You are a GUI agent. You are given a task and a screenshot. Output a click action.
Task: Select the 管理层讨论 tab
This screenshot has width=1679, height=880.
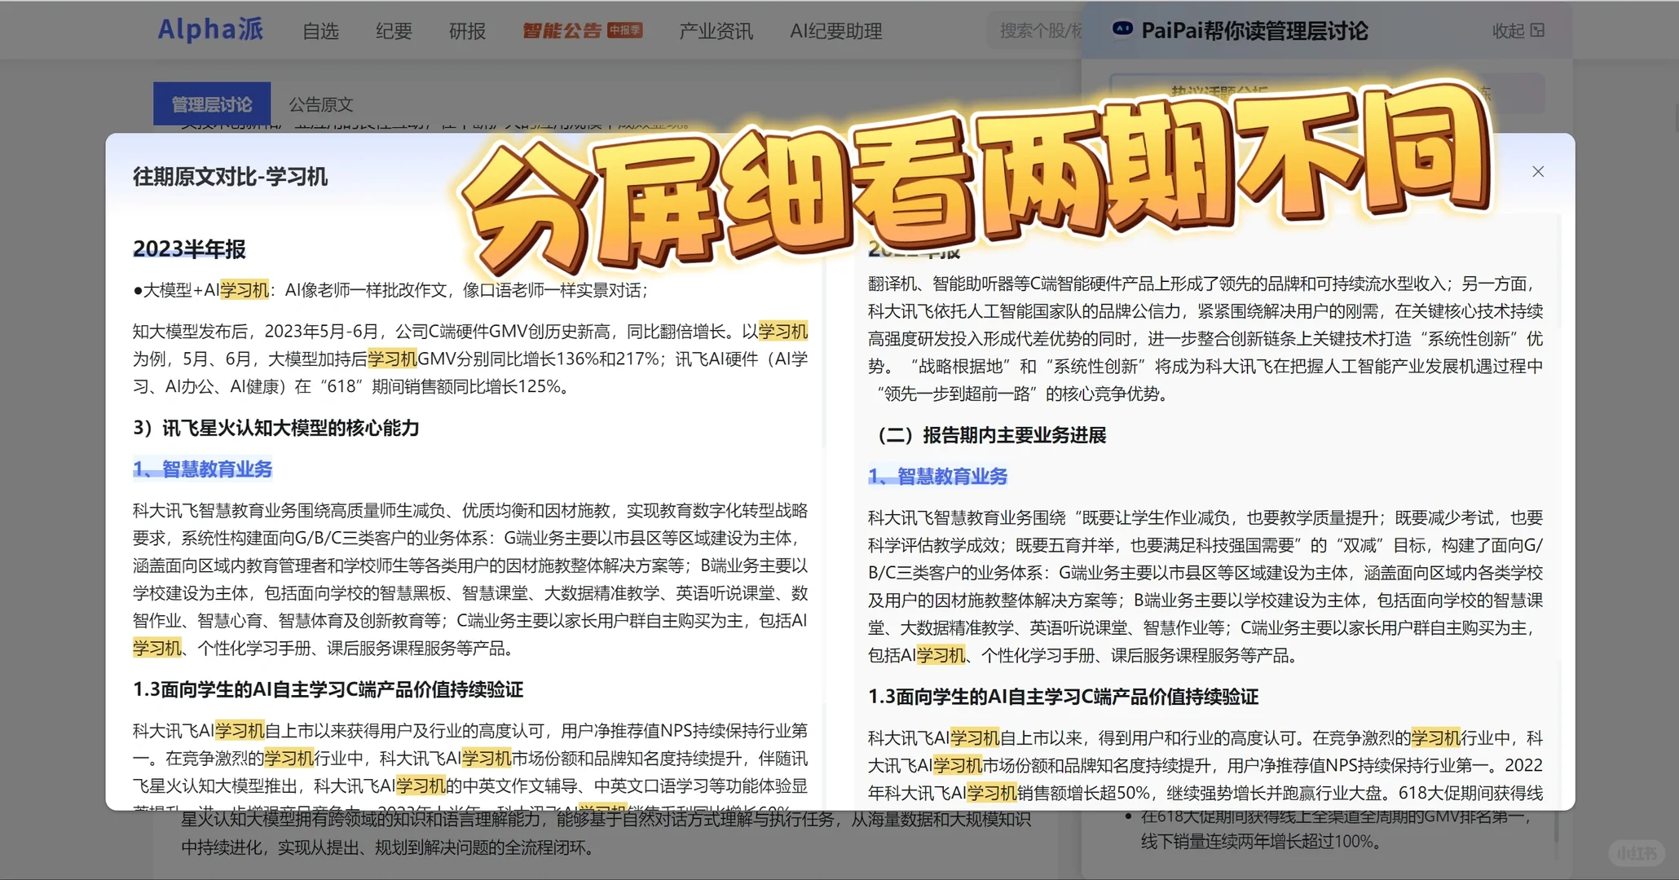[211, 103]
